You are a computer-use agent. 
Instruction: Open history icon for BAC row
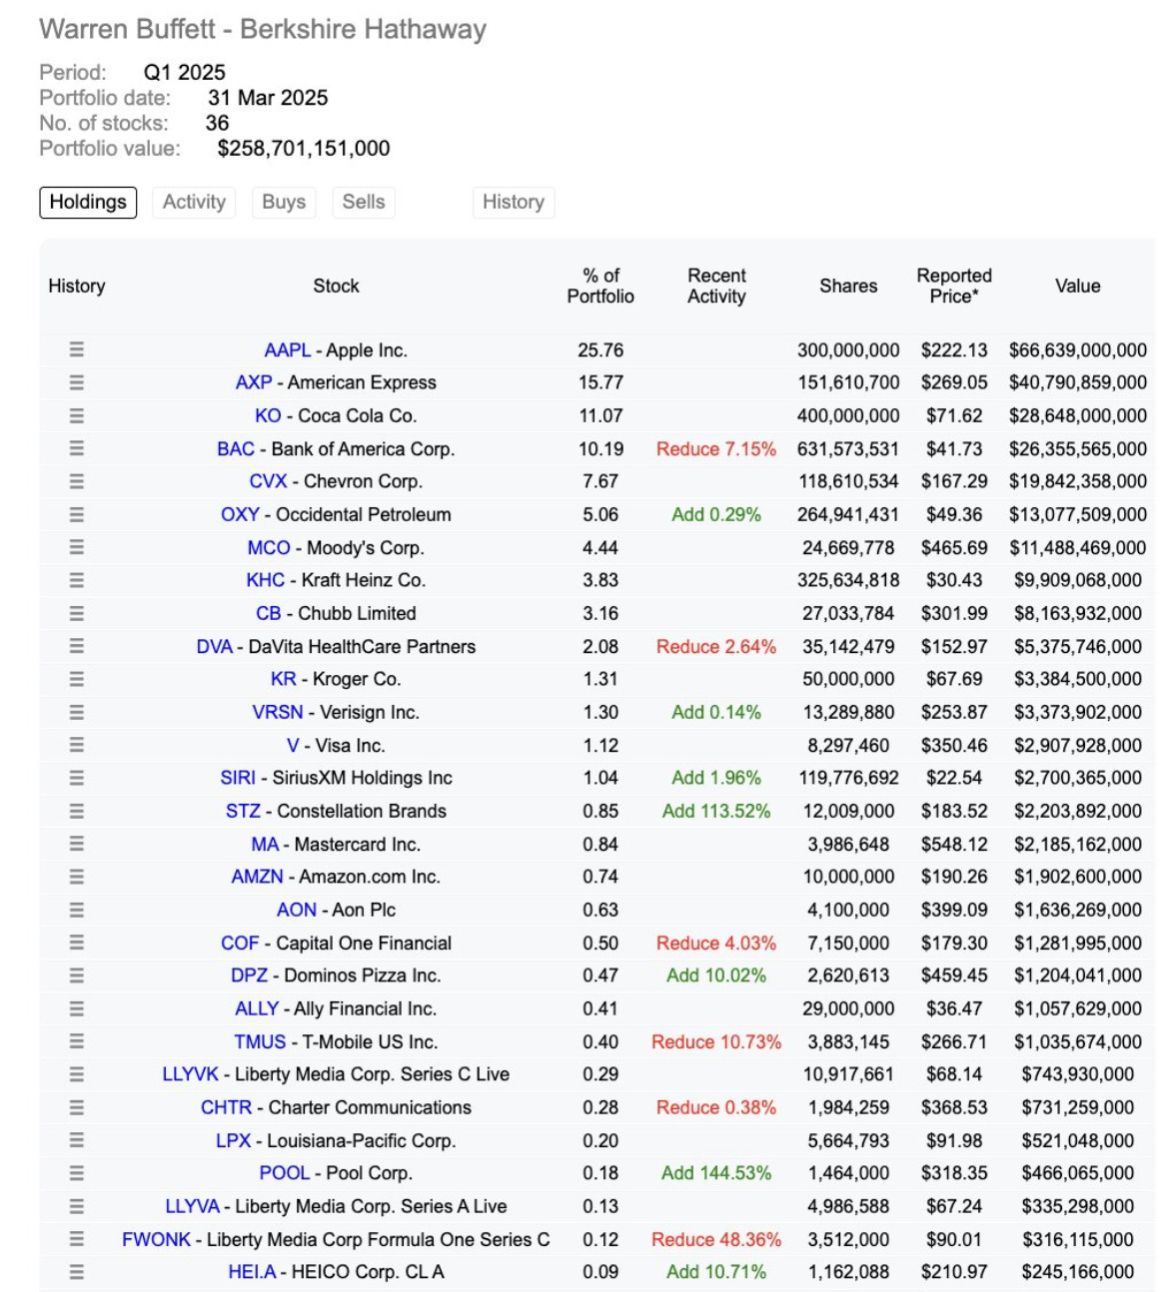(x=77, y=448)
